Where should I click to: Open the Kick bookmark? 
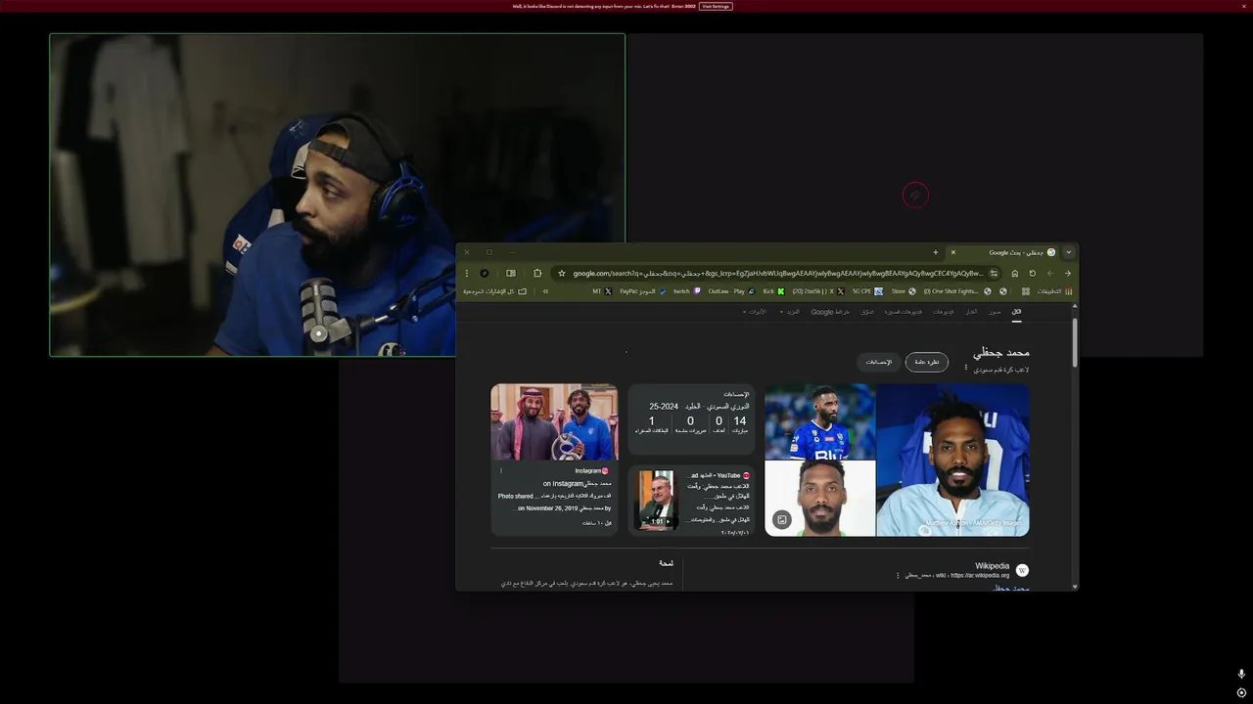click(x=774, y=291)
